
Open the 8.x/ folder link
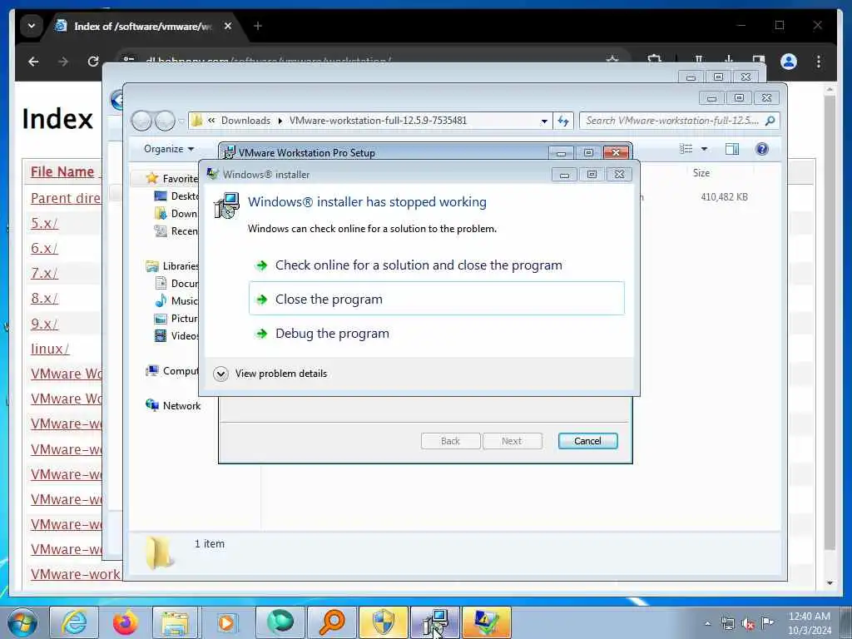coord(45,299)
